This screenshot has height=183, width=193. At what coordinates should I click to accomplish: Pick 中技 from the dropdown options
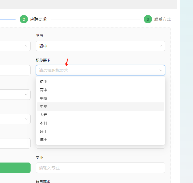point(44,98)
